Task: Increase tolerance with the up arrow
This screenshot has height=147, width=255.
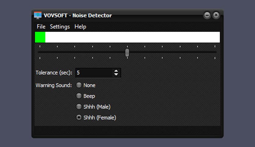Action: click(x=116, y=71)
